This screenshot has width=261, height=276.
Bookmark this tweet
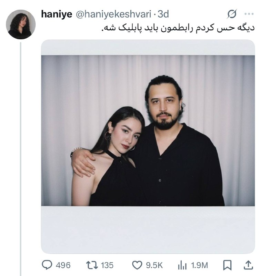tap(227, 265)
